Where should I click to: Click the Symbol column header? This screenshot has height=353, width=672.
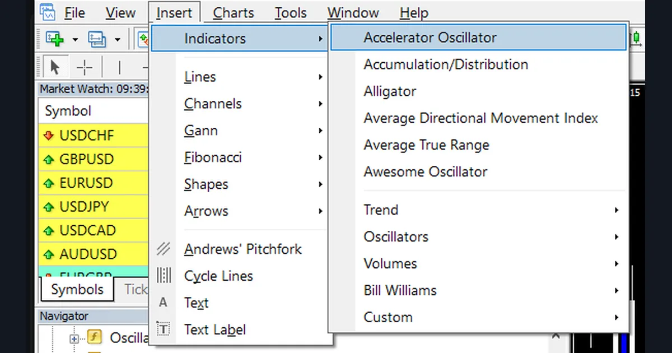tap(94, 111)
